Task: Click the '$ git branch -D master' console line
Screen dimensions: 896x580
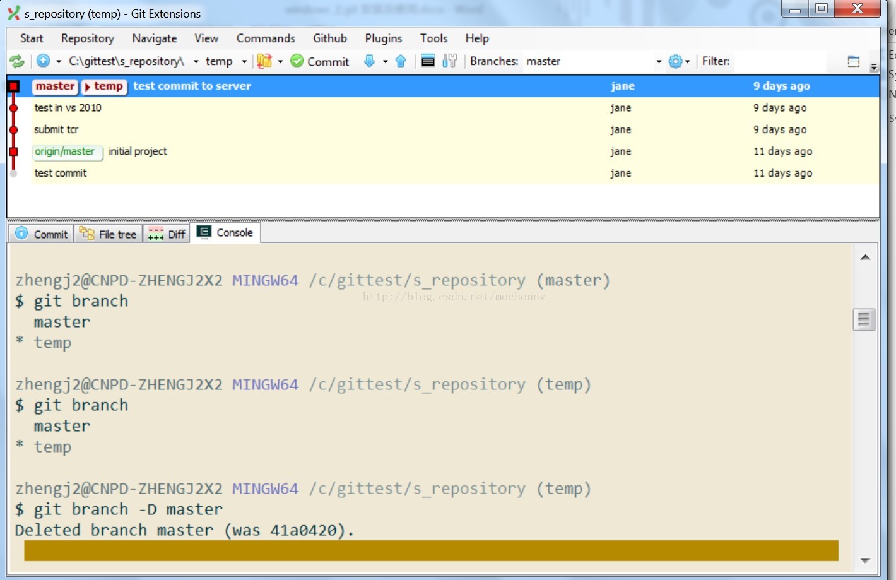Action: click(x=119, y=509)
